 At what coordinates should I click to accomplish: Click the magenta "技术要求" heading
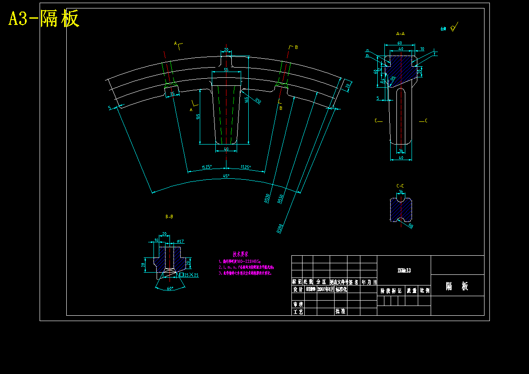241,254
